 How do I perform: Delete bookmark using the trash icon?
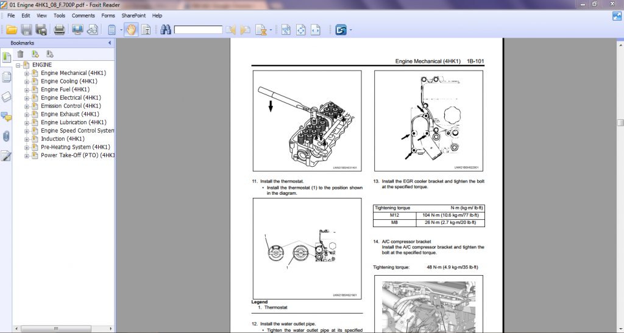tap(20, 54)
